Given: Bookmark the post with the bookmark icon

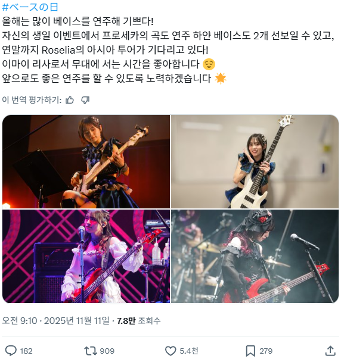Looking at the screenshot, I should pos(250,351).
